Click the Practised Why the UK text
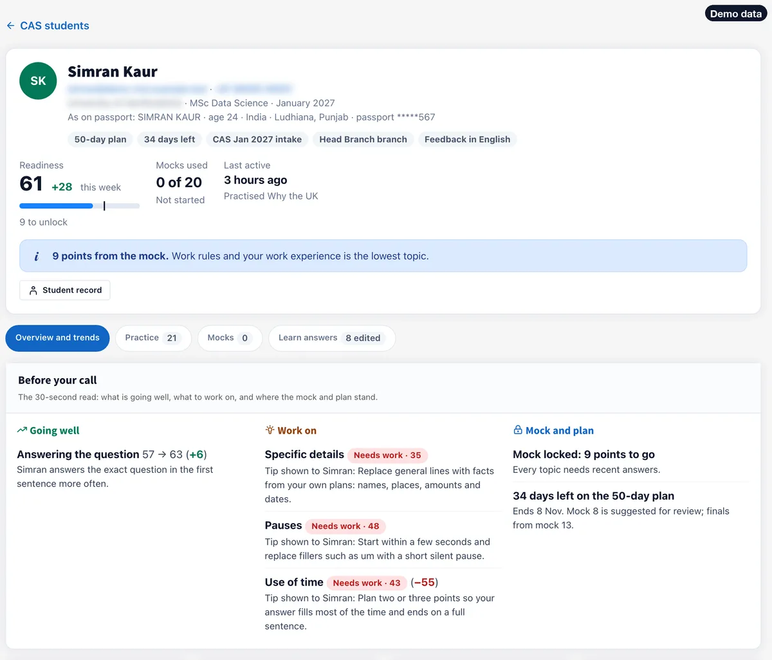 [x=271, y=196]
